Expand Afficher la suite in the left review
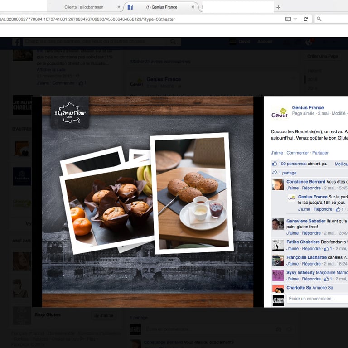Screen dimensions: 348x348 point(51,69)
